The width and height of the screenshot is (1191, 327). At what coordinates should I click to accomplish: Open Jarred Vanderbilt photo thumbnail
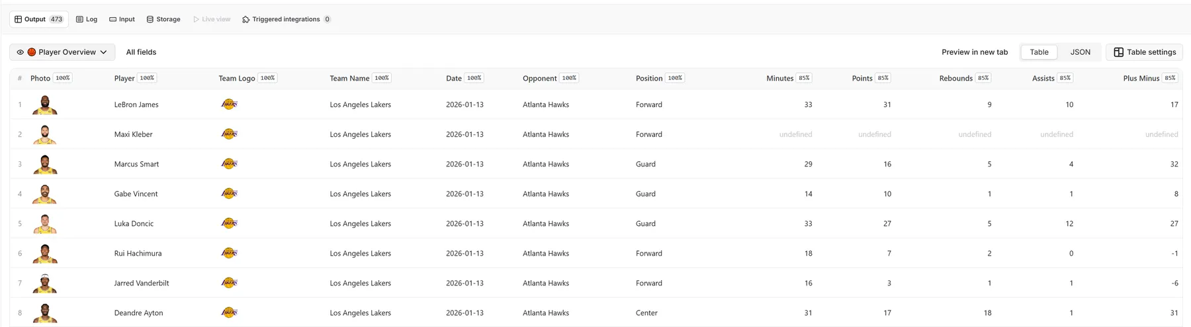44,283
